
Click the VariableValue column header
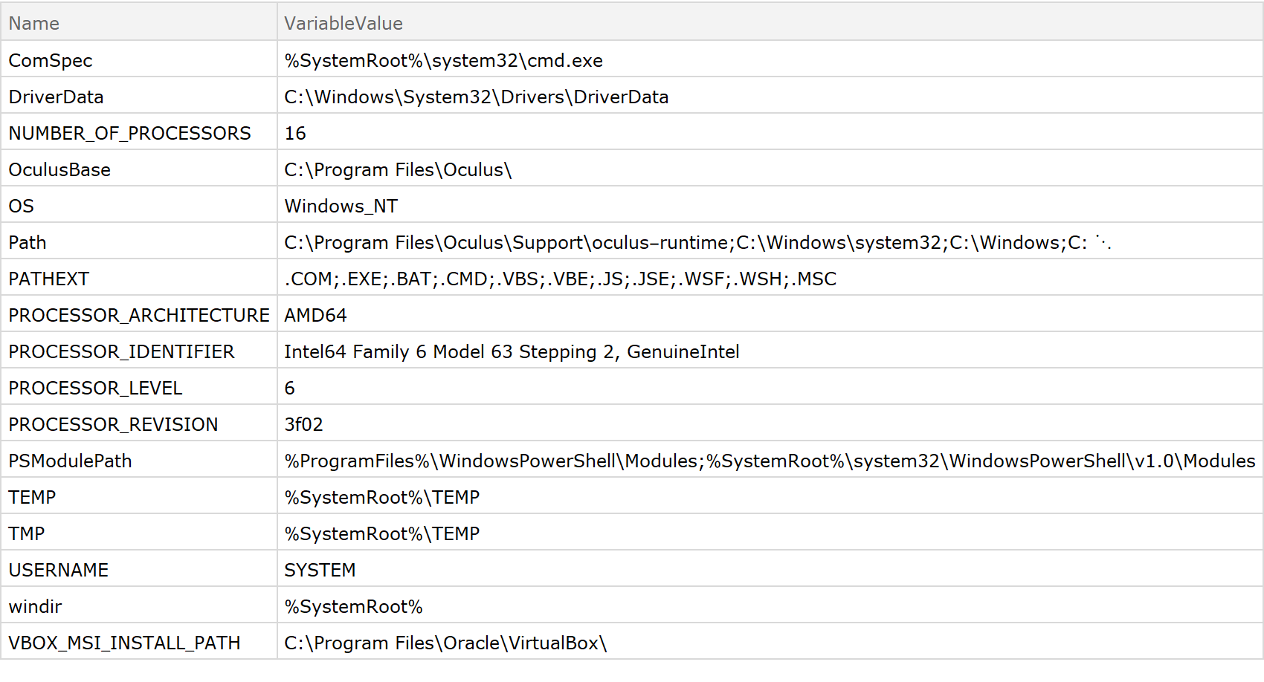[x=344, y=23]
